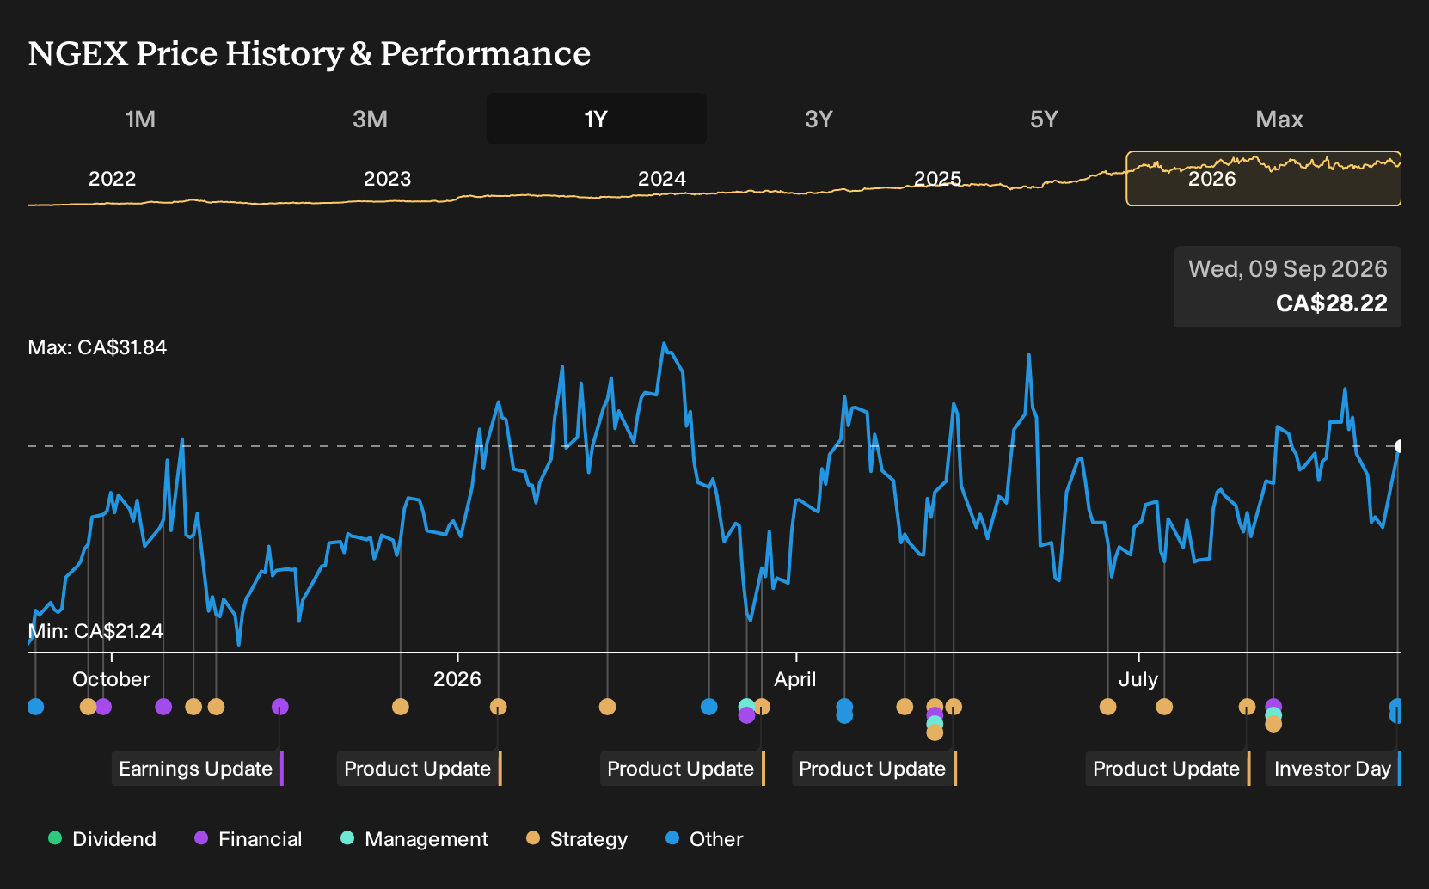Jump to 2025 on the overview timeline
This screenshot has width=1429, height=889.
[937, 179]
